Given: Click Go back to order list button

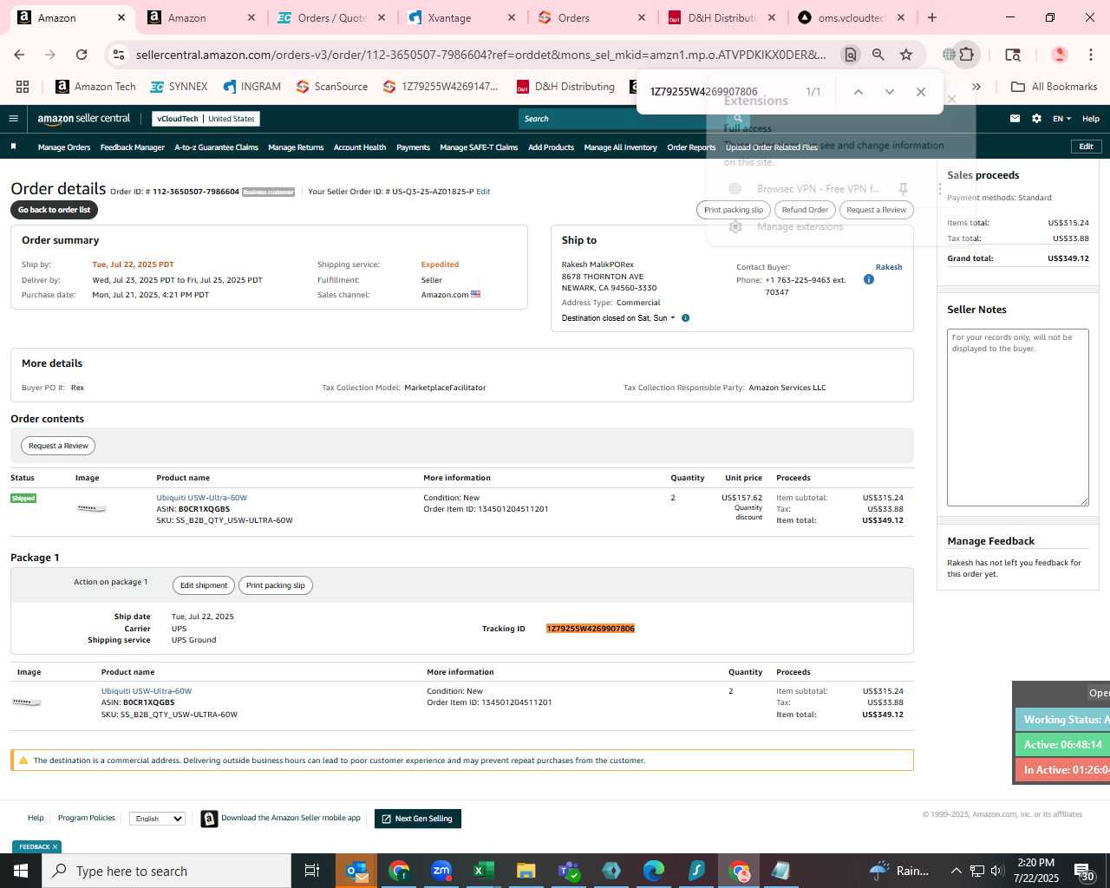Looking at the screenshot, I should click(x=54, y=210).
